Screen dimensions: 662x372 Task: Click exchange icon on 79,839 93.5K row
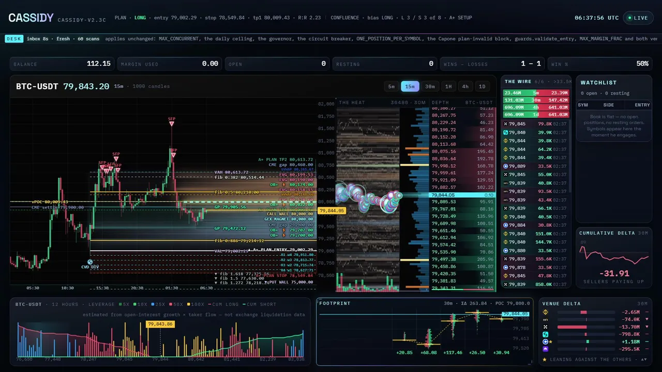[505, 192]
